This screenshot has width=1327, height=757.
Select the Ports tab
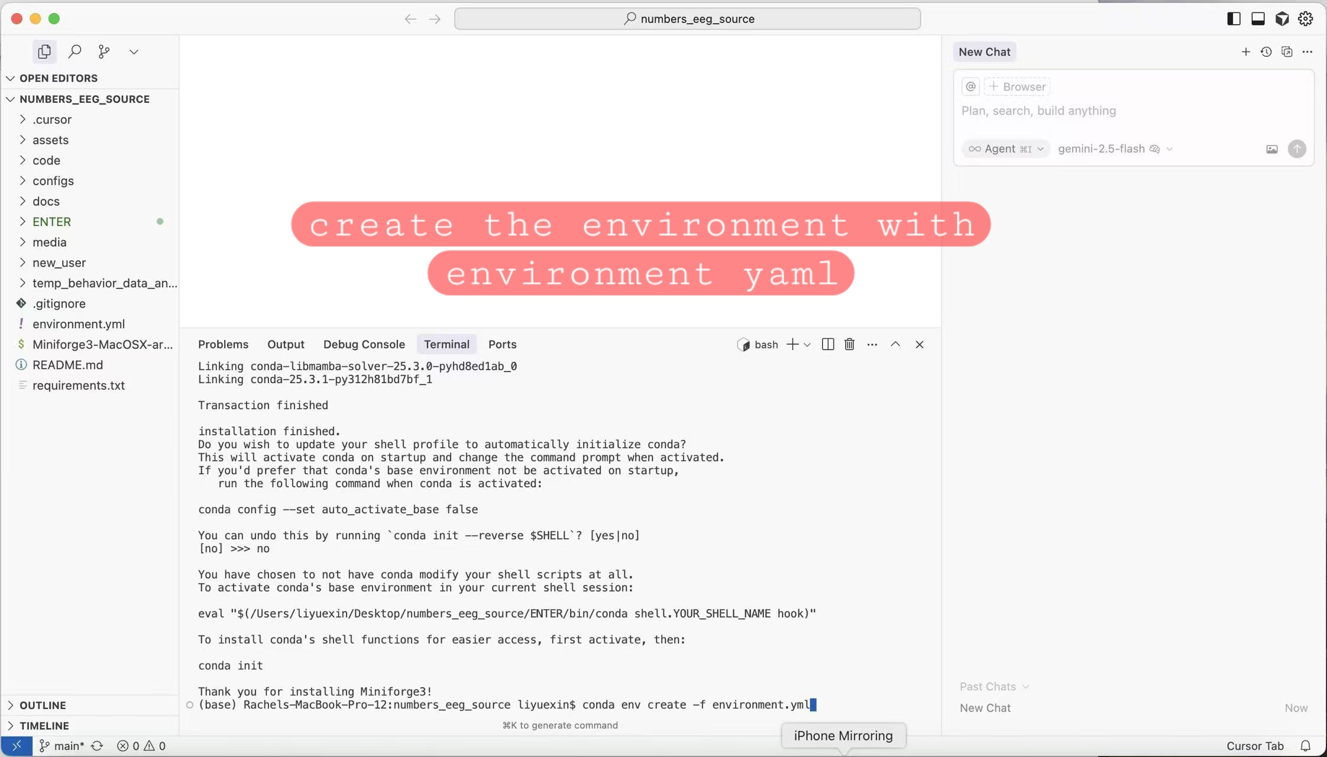501,344
